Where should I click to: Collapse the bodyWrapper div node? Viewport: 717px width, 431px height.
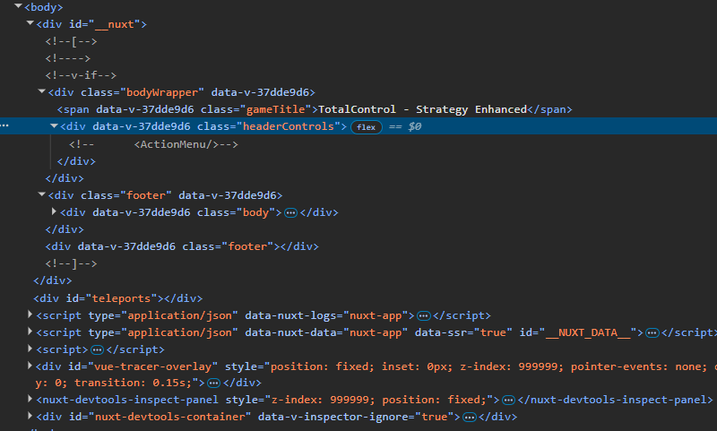pyautogui.click(x=41, y=92)
